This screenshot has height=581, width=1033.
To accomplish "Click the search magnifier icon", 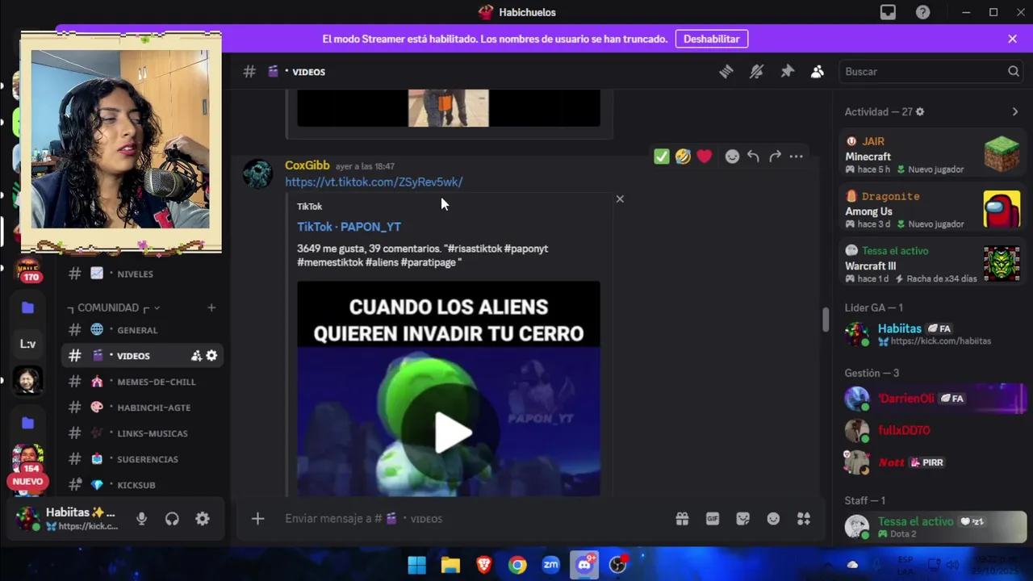I will [x=1014, y=72].
